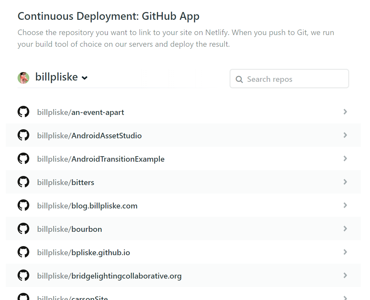Click the GitHub icon beside bitters
Screen dimensions: 370x300
[23, 182]
